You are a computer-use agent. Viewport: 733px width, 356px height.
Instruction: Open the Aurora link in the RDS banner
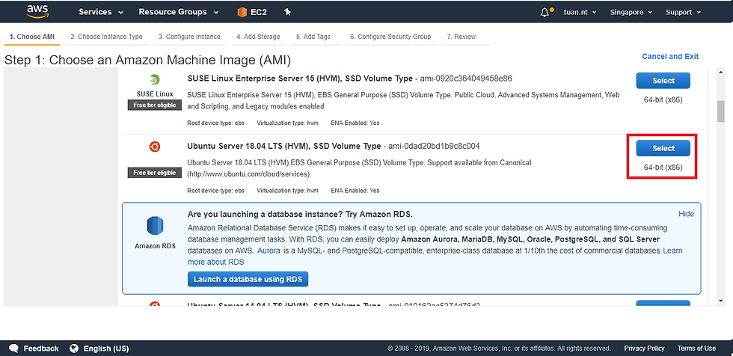269,251
